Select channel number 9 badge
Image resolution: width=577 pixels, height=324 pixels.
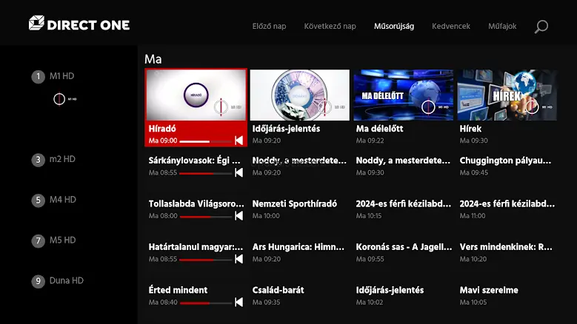38,281
